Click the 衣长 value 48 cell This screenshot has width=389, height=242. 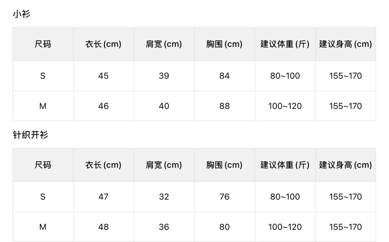(x=103, y=227)
